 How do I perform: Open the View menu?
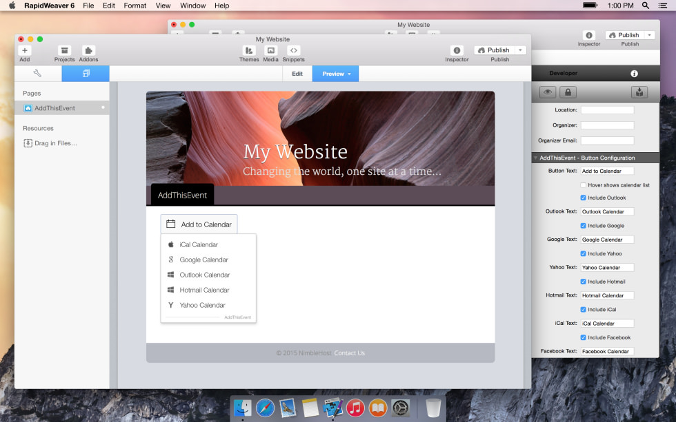pyautogui.click(x=163, y=6)
